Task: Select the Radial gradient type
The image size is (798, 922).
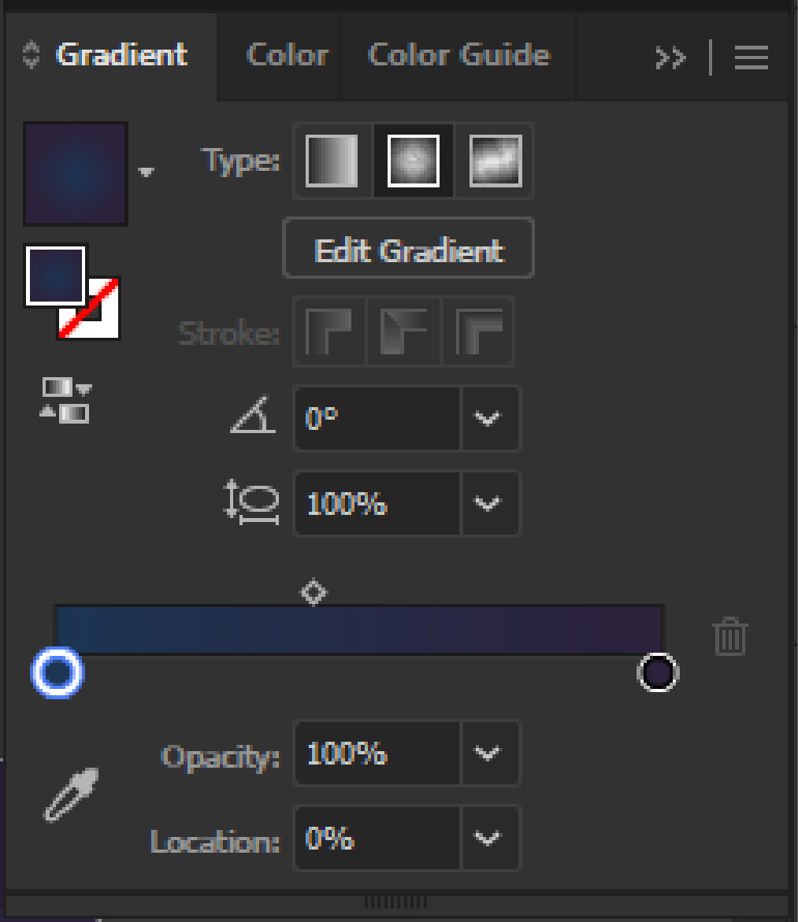Action: 413,161
